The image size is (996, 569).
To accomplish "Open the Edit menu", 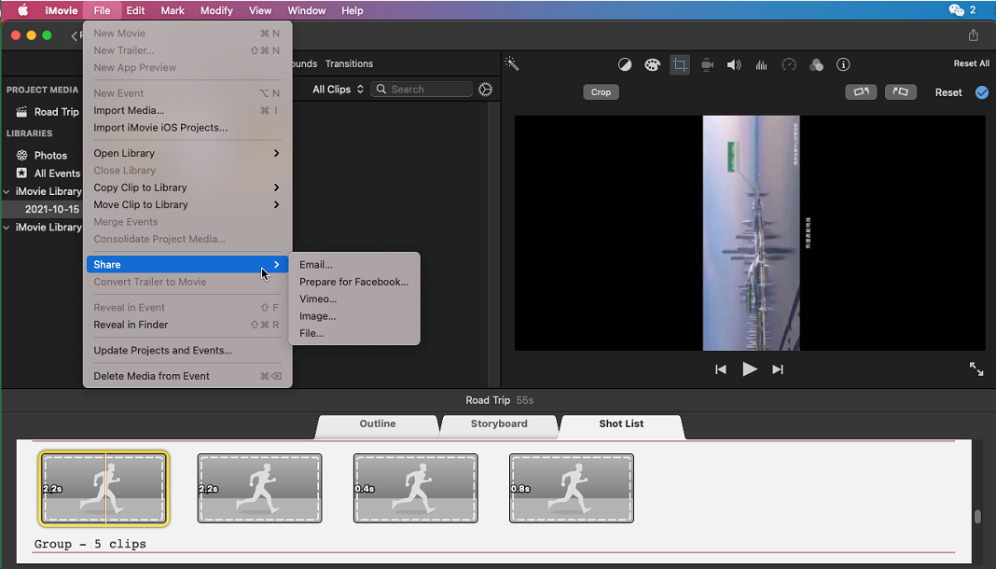I will point(135,10).
